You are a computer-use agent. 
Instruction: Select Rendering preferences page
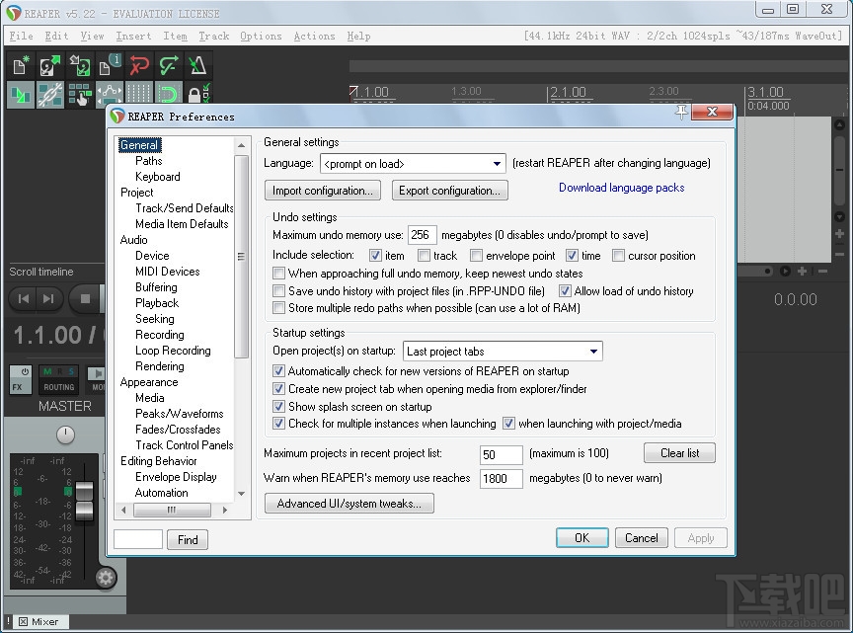click(159, 365)
